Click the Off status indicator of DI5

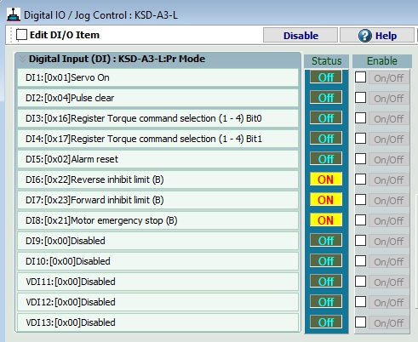click(326, 159)
